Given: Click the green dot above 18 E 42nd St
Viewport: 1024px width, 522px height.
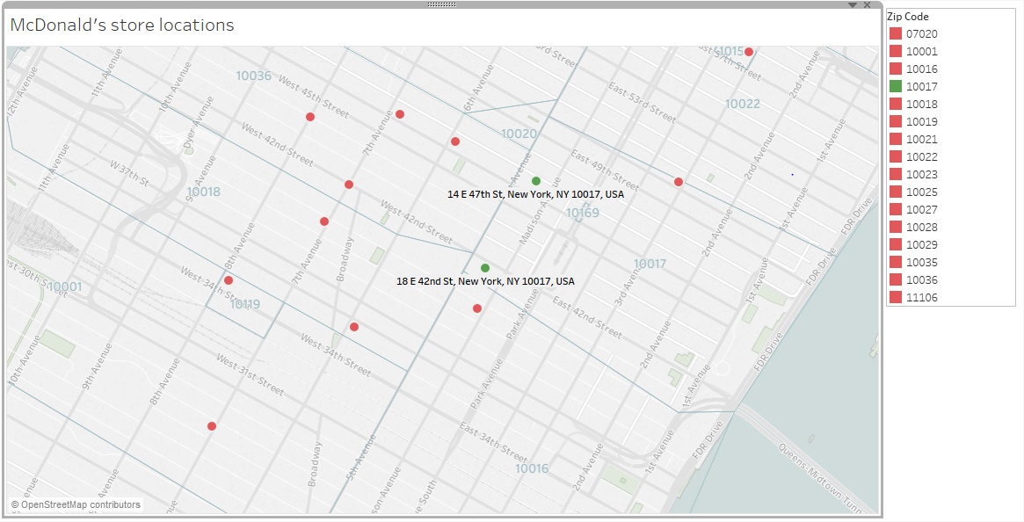Looking at the screenshot, I should pyautogui.click(x=485, y=268).
